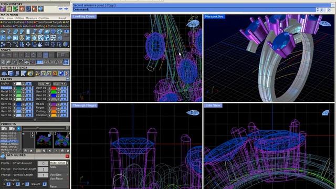Open the Measure menu
Viewport: 336px width, 189px height.
pyautogui.click(x=31, y=18)
